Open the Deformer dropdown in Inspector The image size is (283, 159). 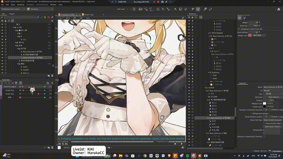click(273, 97)
